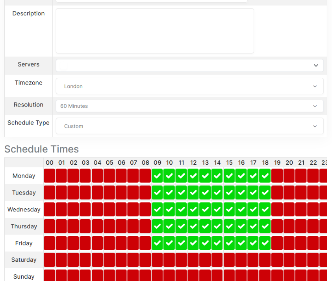Uncheck the Tuesday 12:00 green slot
332x281 pixels.
tap(193, 193)
